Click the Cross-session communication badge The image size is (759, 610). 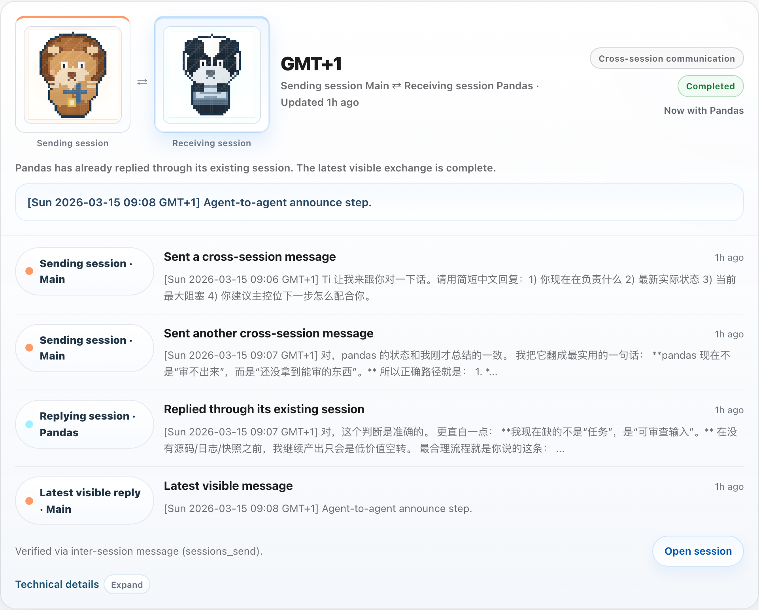666,58
